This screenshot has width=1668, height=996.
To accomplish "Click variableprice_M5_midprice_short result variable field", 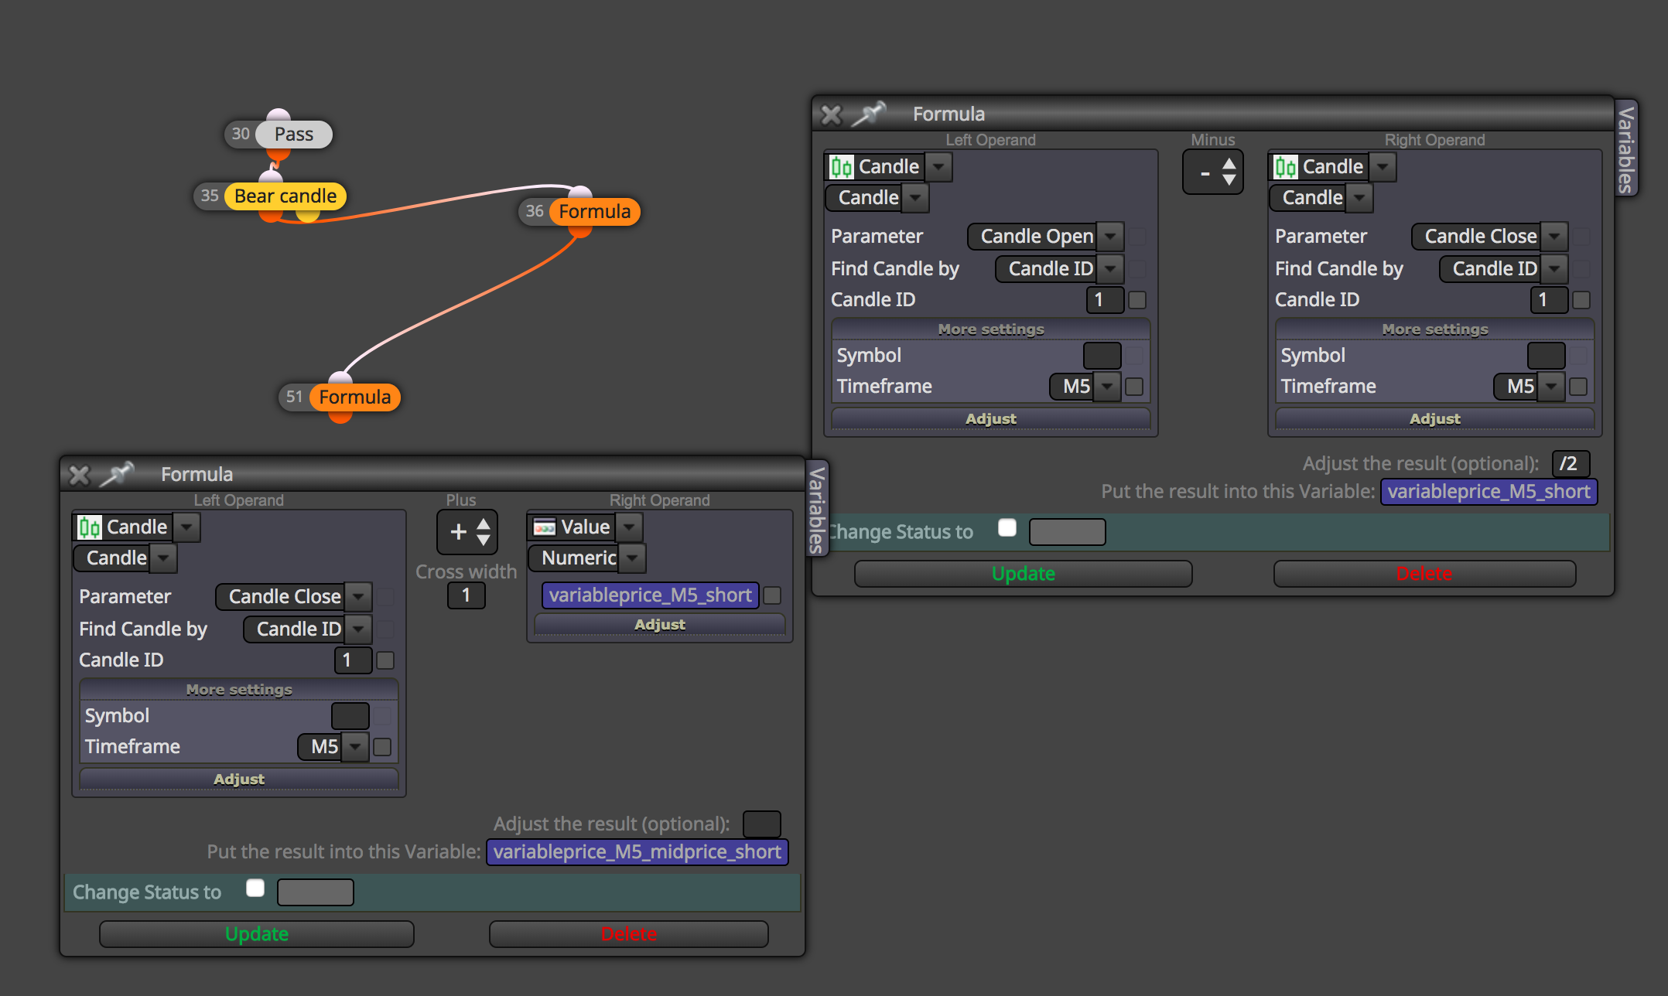I will [x=637, y=852].
